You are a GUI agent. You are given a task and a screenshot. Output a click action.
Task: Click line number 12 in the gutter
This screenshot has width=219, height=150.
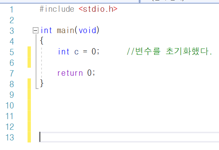[10, 127]
